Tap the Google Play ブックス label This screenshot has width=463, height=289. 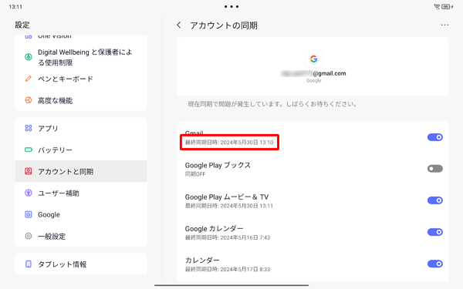[x=218, y=165]
